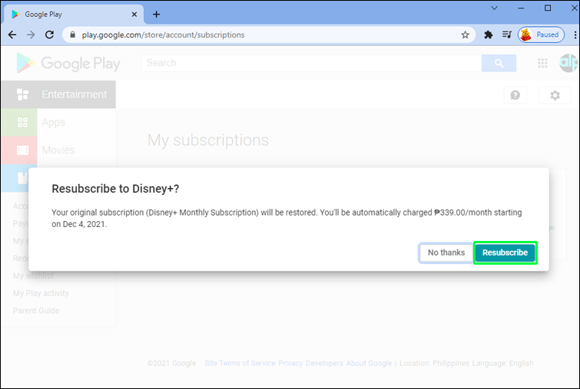Click the Paused profile button
The height and width of the screenshot is (389, 580).
pyautogui.click(x=541, y=35)
